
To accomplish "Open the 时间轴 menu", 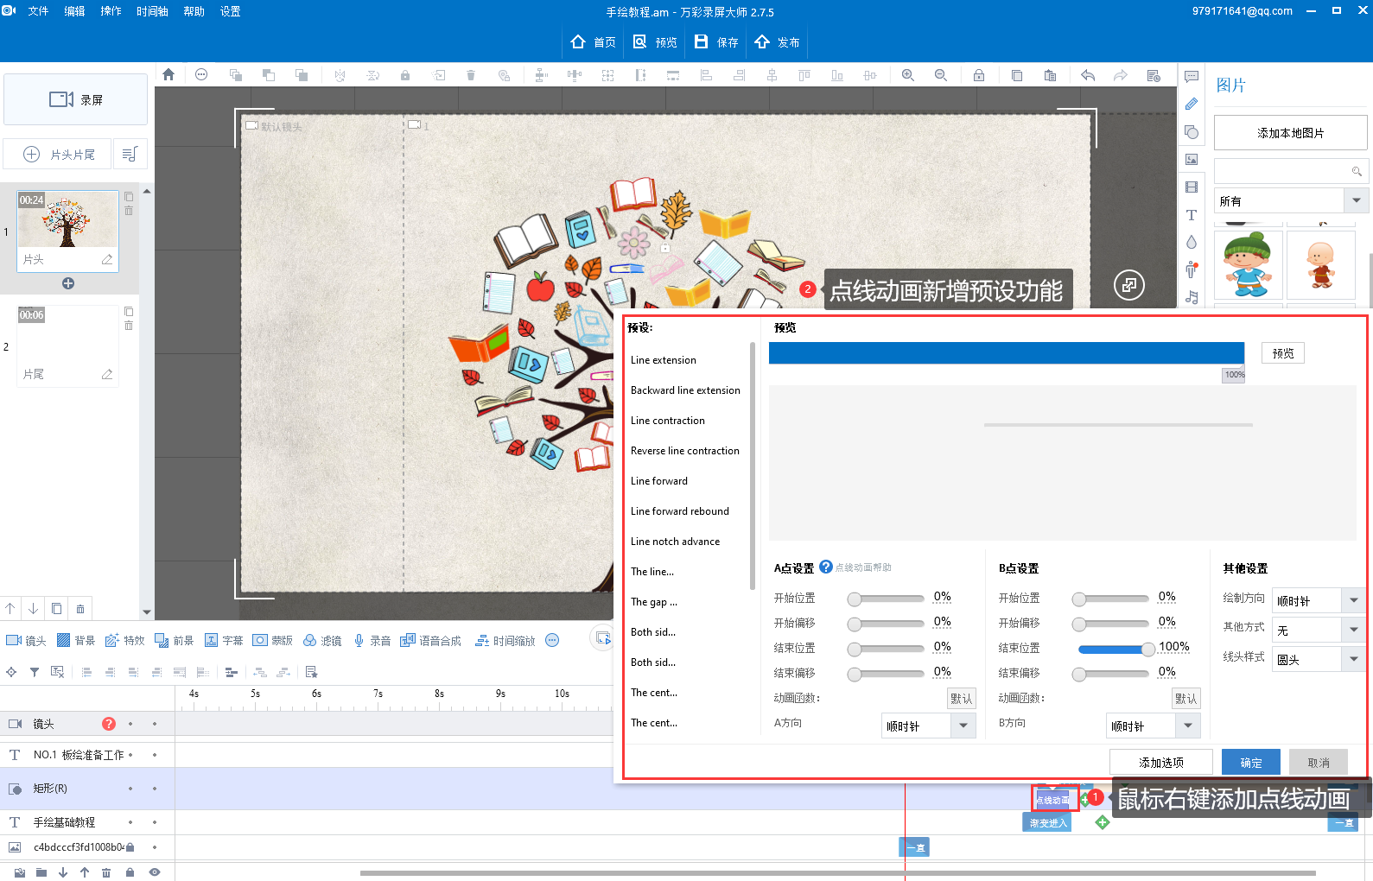I will pos(152,11).
